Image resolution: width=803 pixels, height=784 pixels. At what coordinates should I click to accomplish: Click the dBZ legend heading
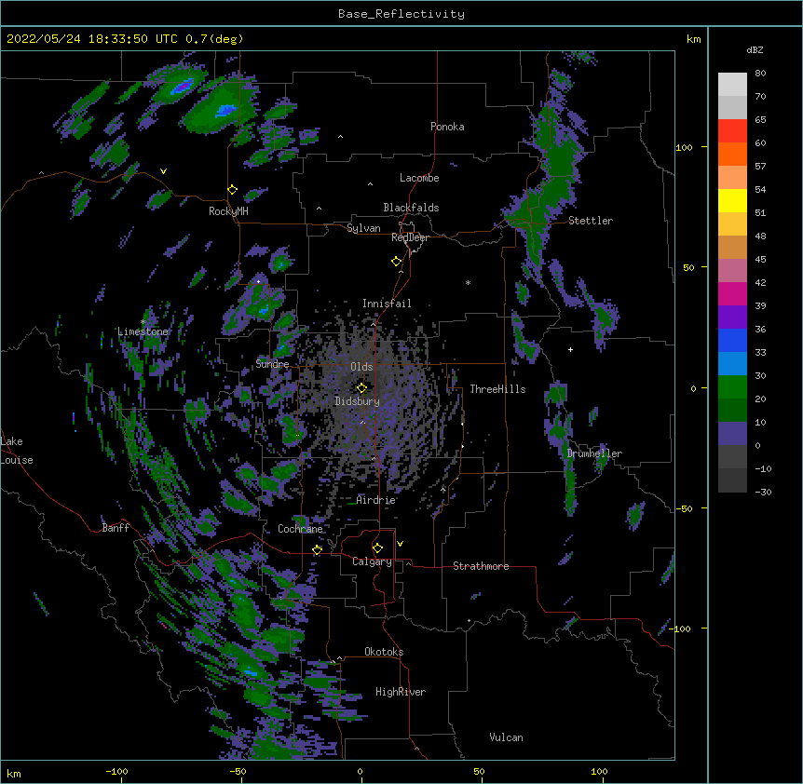(755, 49)
